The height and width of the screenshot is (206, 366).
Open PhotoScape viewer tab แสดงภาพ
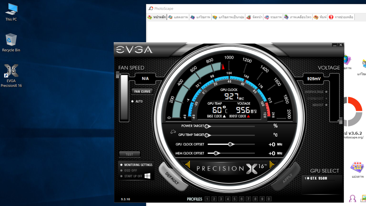point(178,17)
